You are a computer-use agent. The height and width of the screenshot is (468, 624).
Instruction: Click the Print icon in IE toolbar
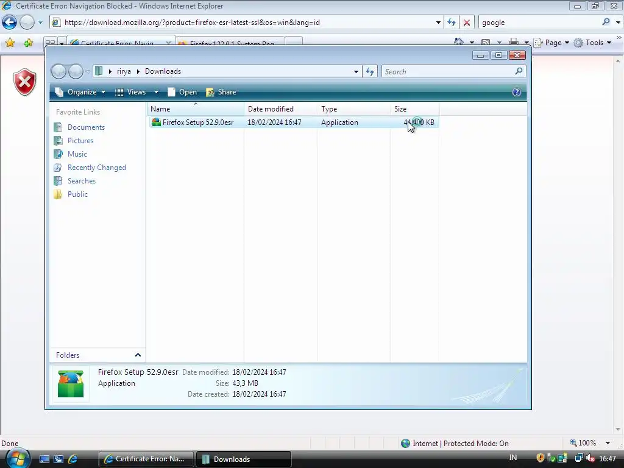513,42
